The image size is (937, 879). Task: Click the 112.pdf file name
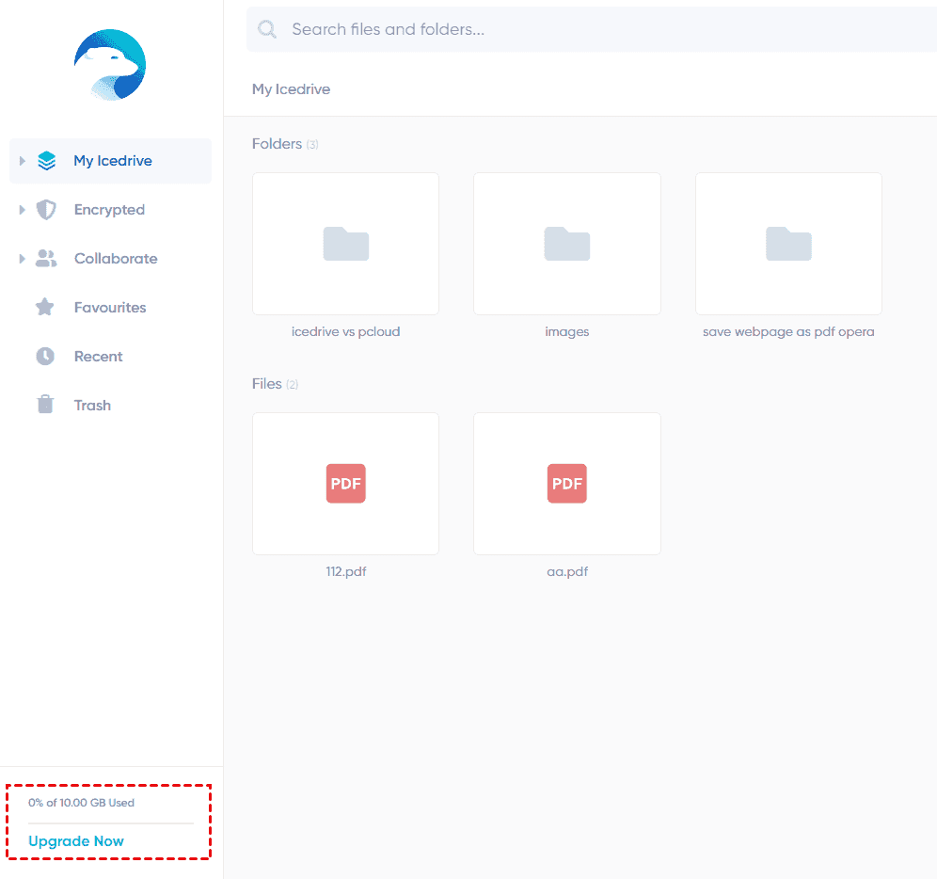(346, 571)
